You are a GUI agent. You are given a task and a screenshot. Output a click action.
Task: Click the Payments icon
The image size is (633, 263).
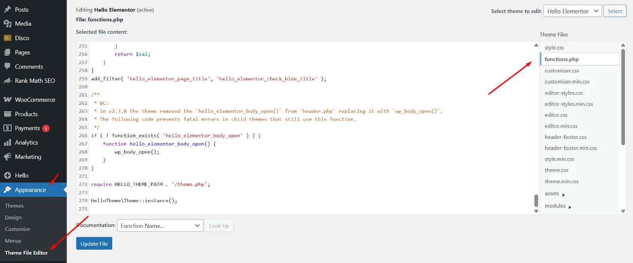click(8, 128)
